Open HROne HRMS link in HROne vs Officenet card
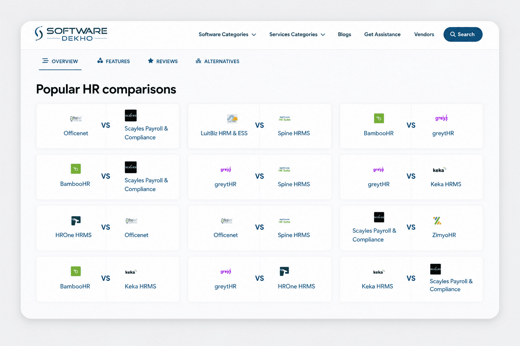Viewport: 520px width, 346px height. pyautogui.click(x=73, y=235)
